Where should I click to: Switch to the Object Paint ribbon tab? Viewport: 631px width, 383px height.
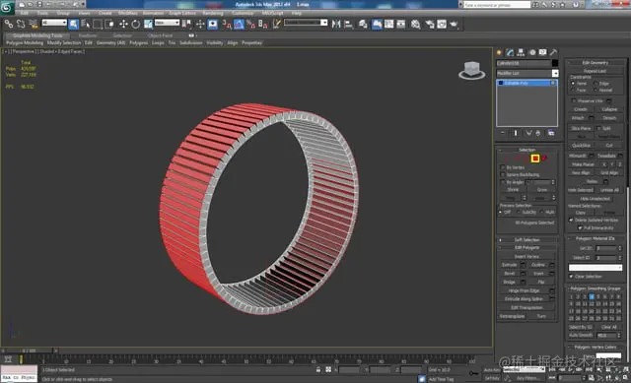click(160, 35)
